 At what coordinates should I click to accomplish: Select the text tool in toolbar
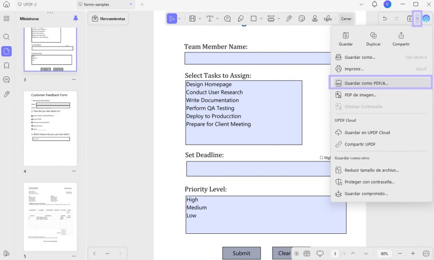210,19
